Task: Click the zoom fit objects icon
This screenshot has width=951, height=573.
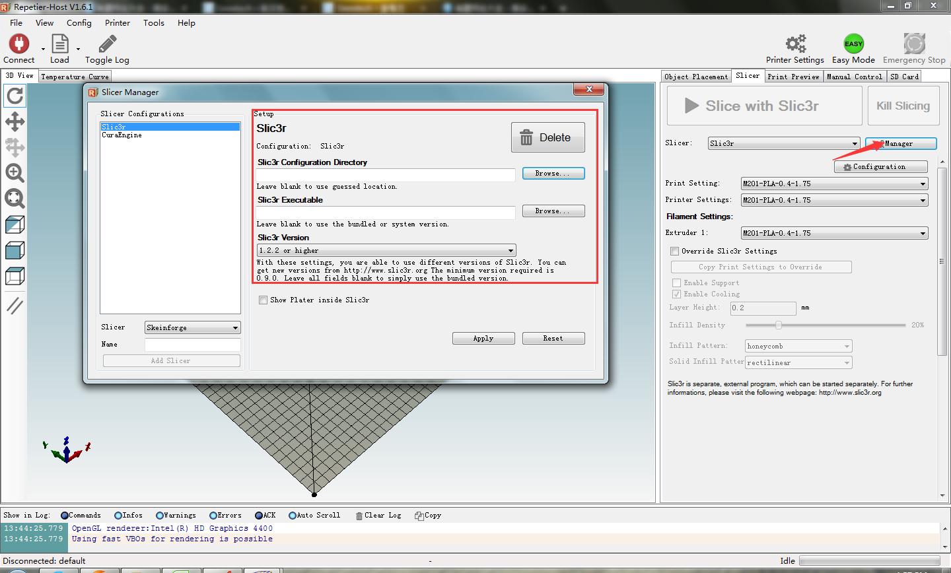Action: click(15, 198)
